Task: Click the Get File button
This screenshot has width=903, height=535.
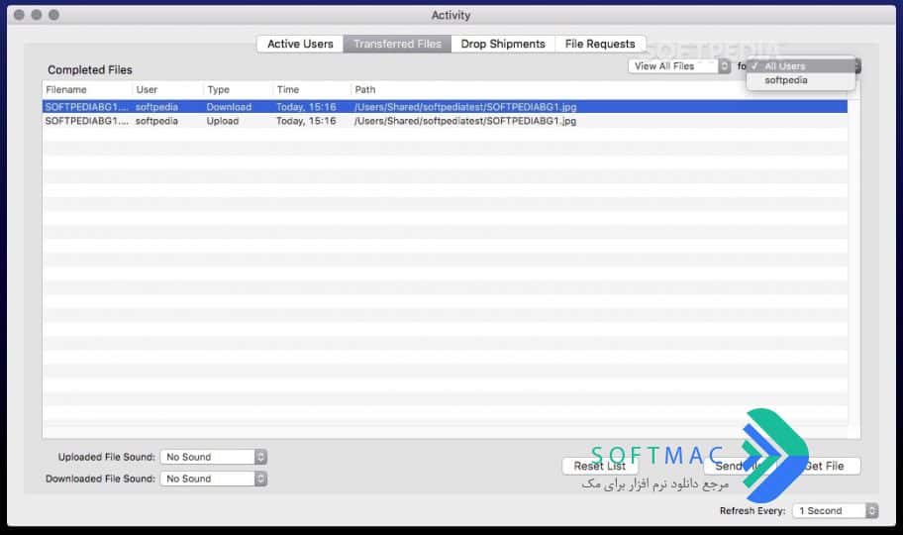Action: 824,466
